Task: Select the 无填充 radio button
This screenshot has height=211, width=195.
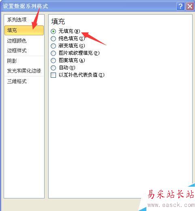Action: coord(53,31)
